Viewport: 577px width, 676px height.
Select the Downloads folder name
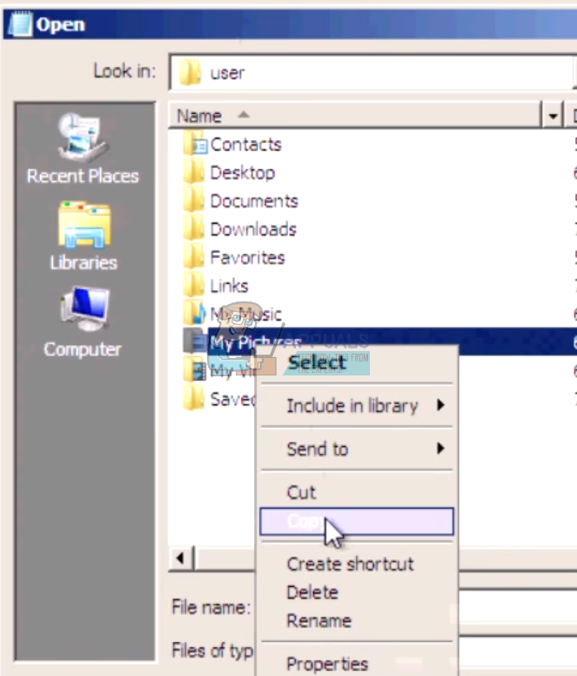coord(253,230)
